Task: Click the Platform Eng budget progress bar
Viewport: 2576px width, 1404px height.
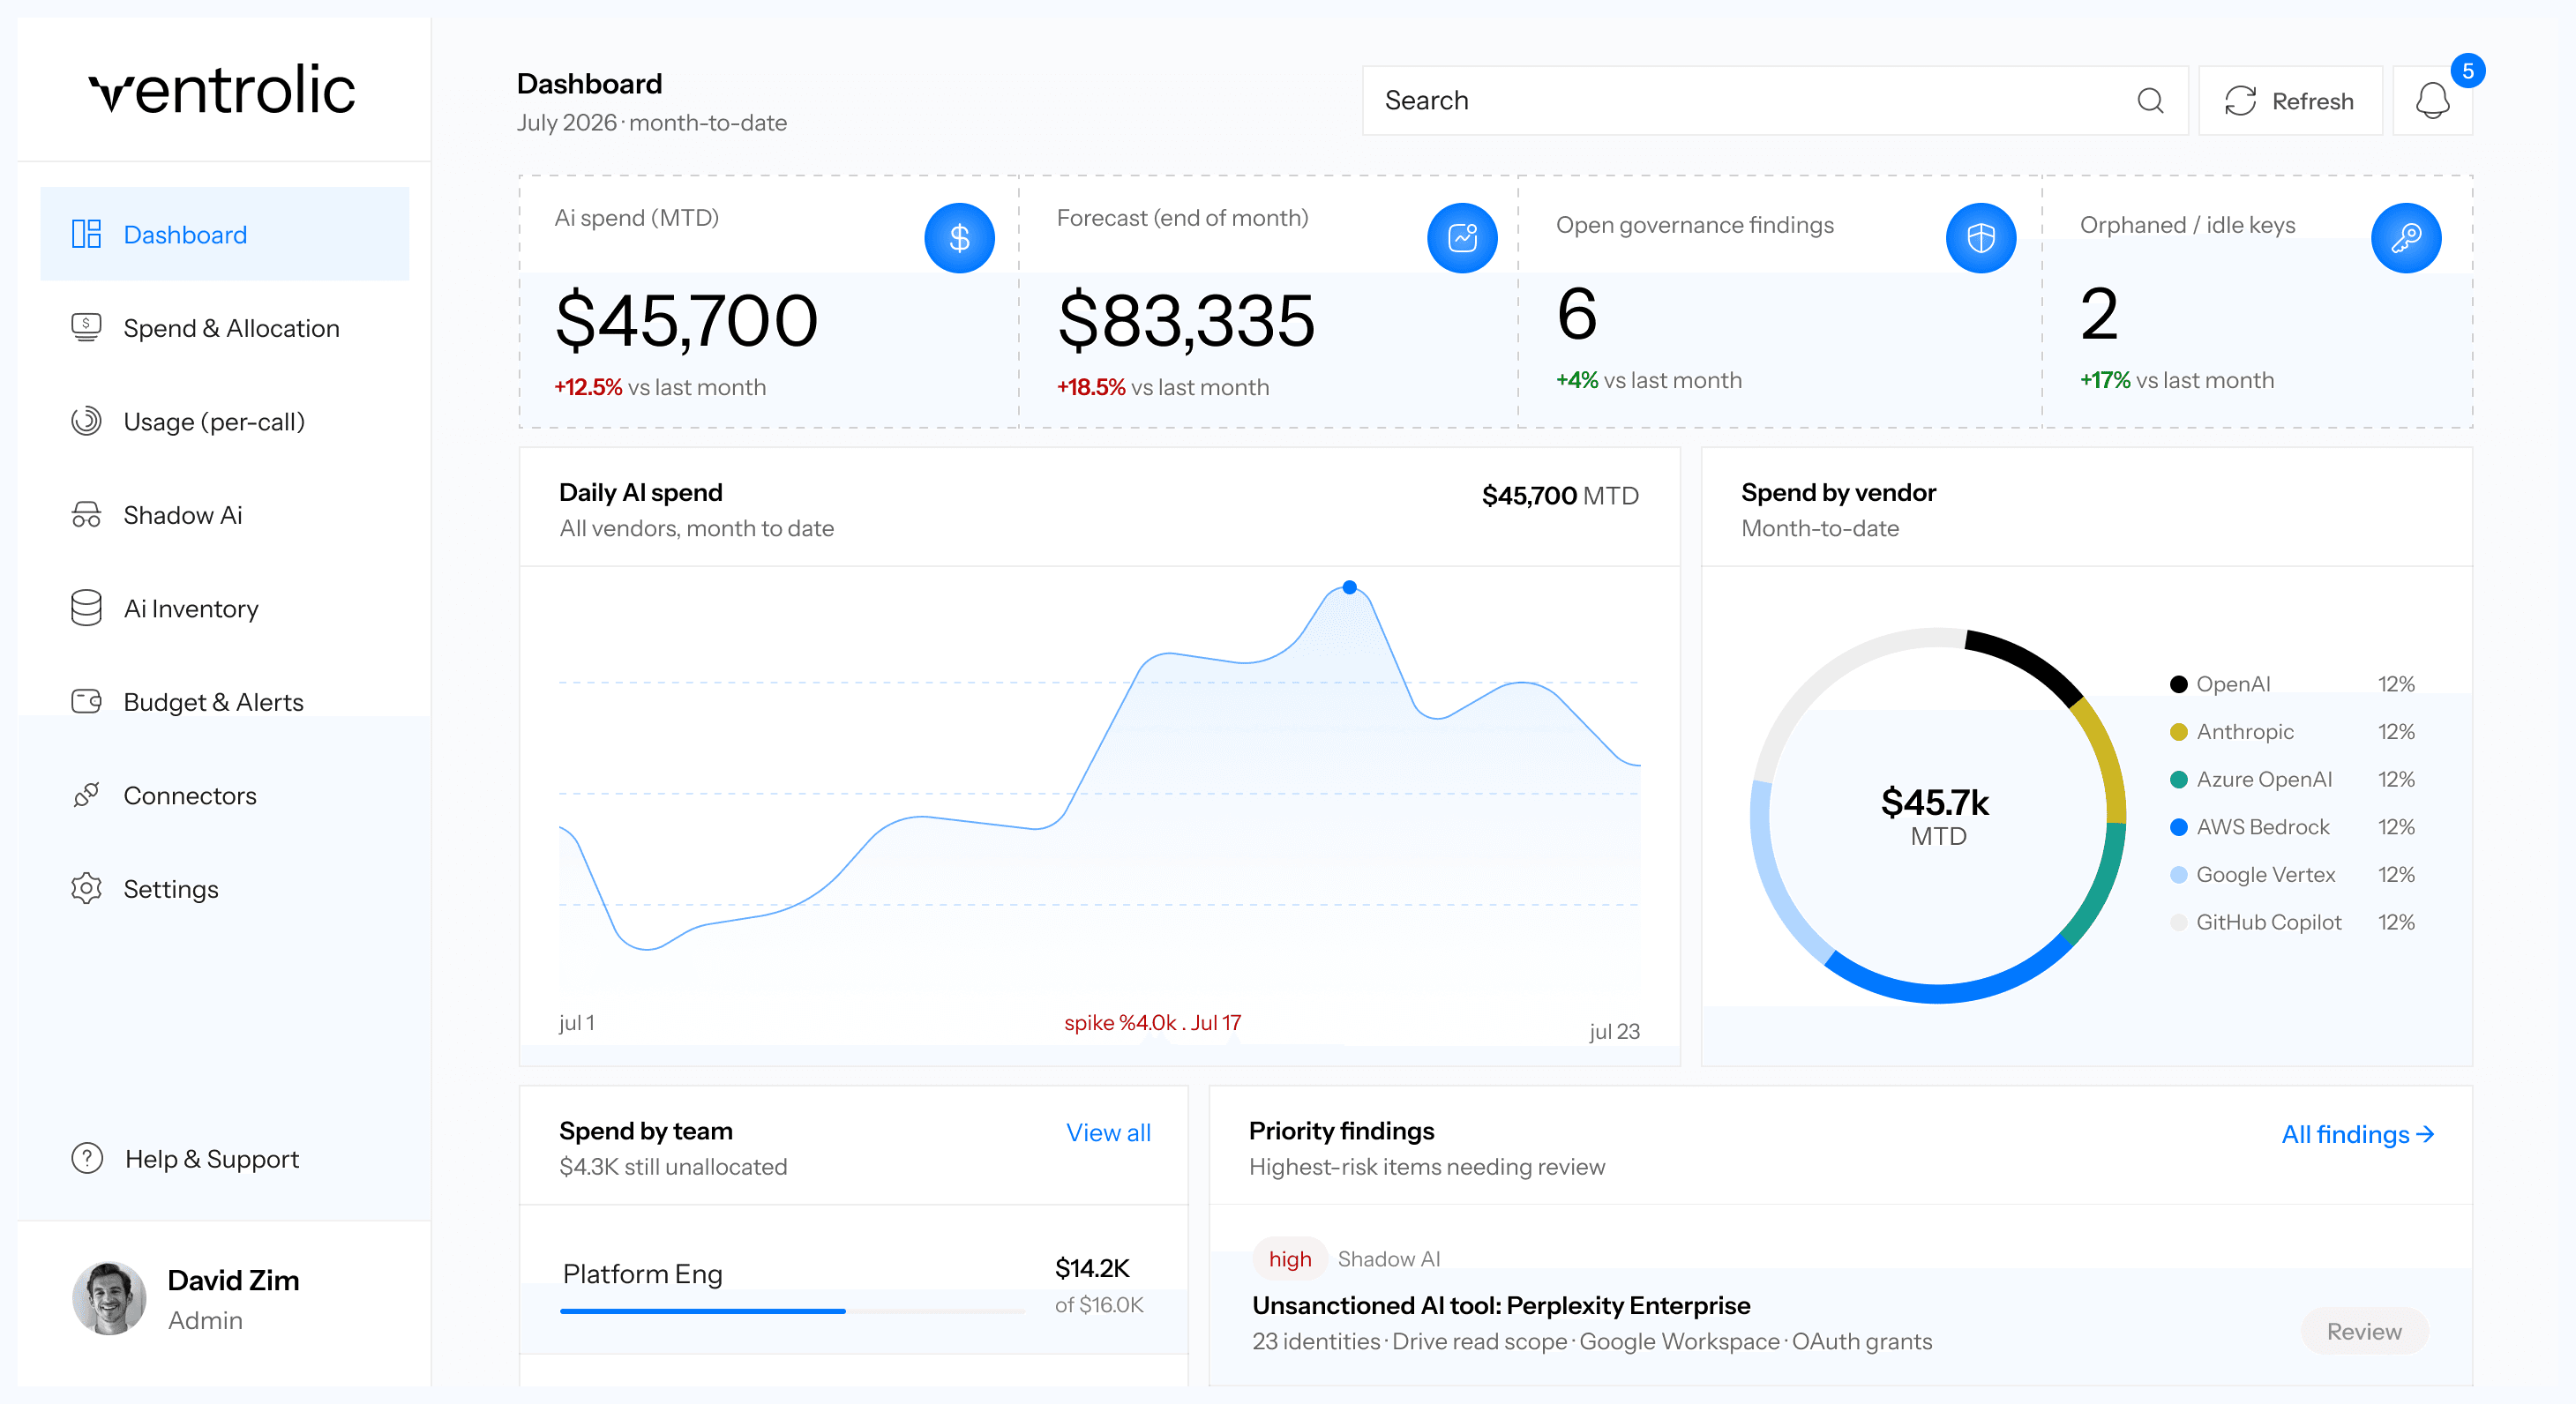Action: coord(793,1310)
